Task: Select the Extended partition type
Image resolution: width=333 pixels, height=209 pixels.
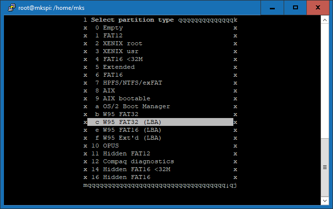Action: click(x=118, y=67)
